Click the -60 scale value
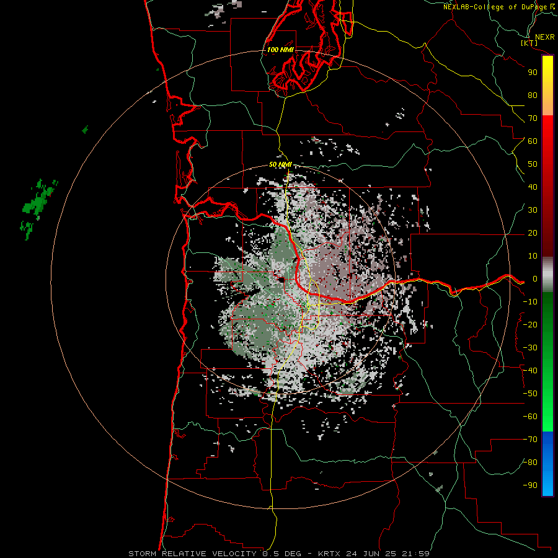The height and width of the screenshot is (558, 558). tap(530, 417)
